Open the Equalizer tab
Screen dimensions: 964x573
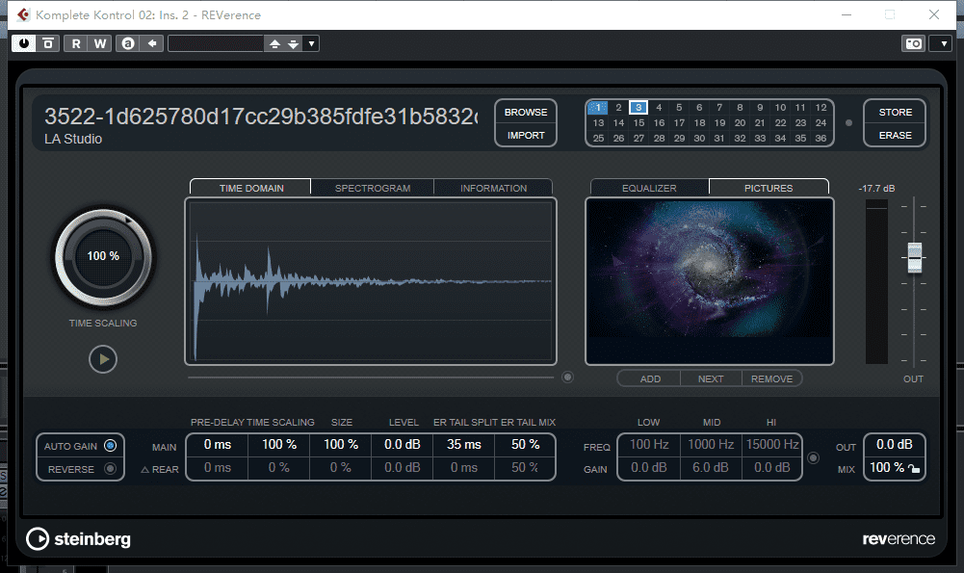pyautogui.click(x=649, y=188)
